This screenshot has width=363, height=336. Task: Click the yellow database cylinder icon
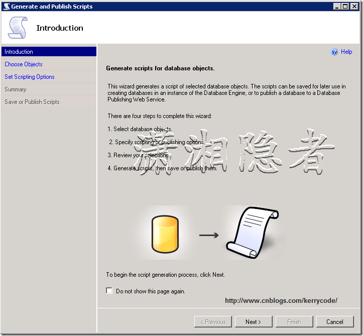(x=165, y=235)
